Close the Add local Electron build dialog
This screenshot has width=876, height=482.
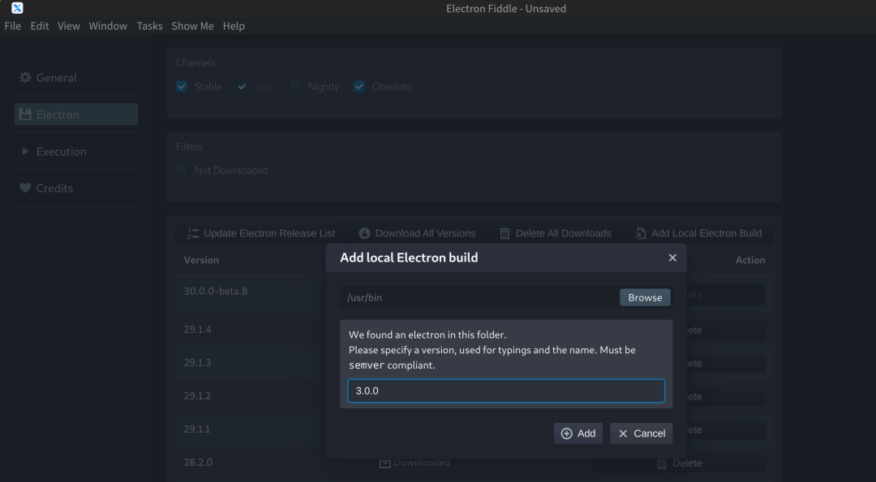672,258
